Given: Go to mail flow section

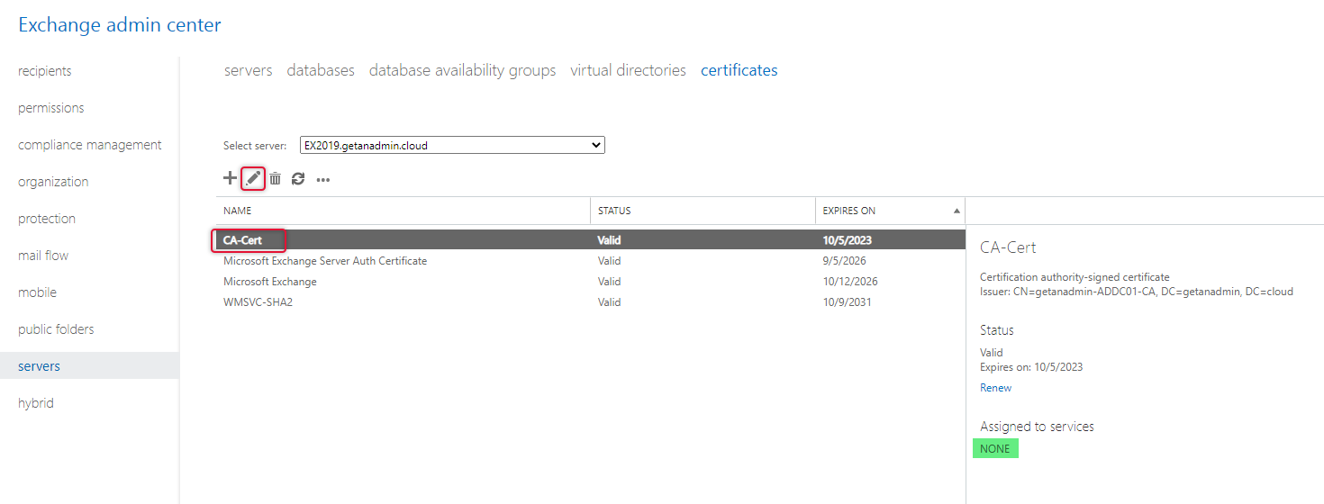Looking at the screenshot, I should (43, 256).
